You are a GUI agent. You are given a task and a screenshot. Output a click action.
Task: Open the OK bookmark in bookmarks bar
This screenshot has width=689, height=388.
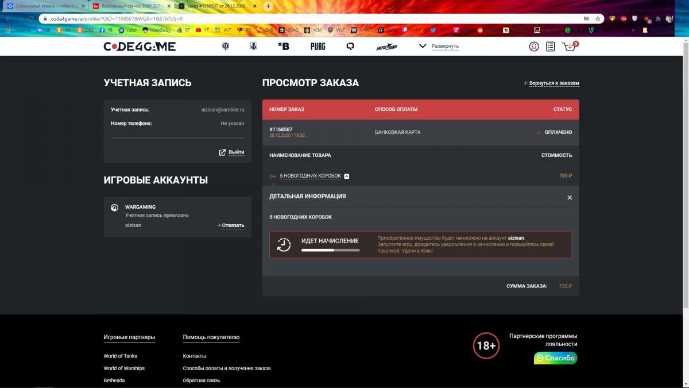(64, 30)
